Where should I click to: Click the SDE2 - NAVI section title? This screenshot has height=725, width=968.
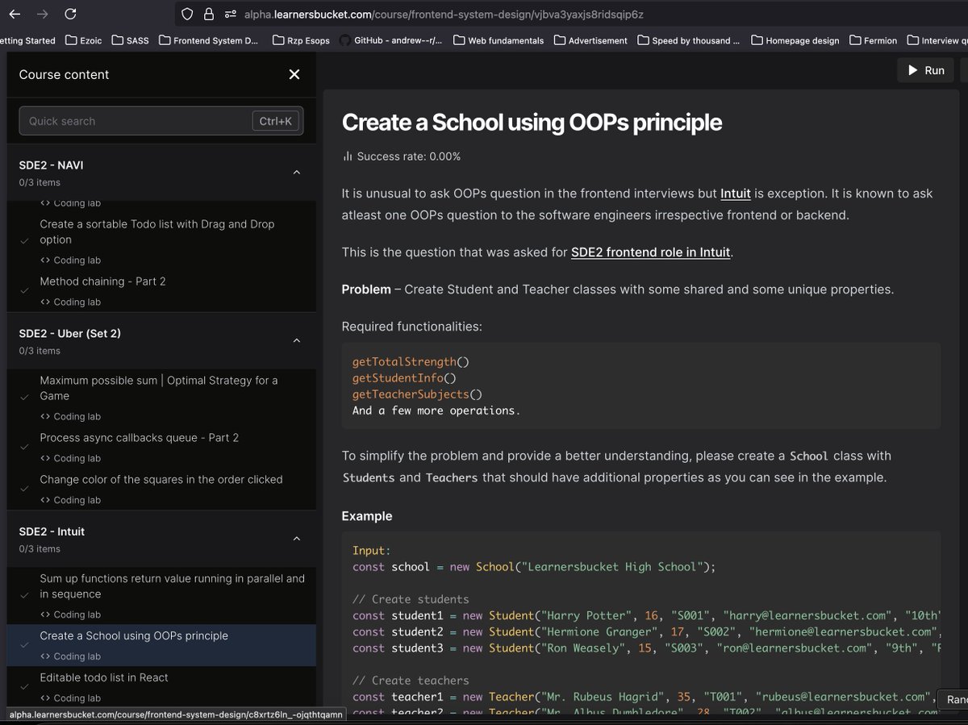[51, 165]
